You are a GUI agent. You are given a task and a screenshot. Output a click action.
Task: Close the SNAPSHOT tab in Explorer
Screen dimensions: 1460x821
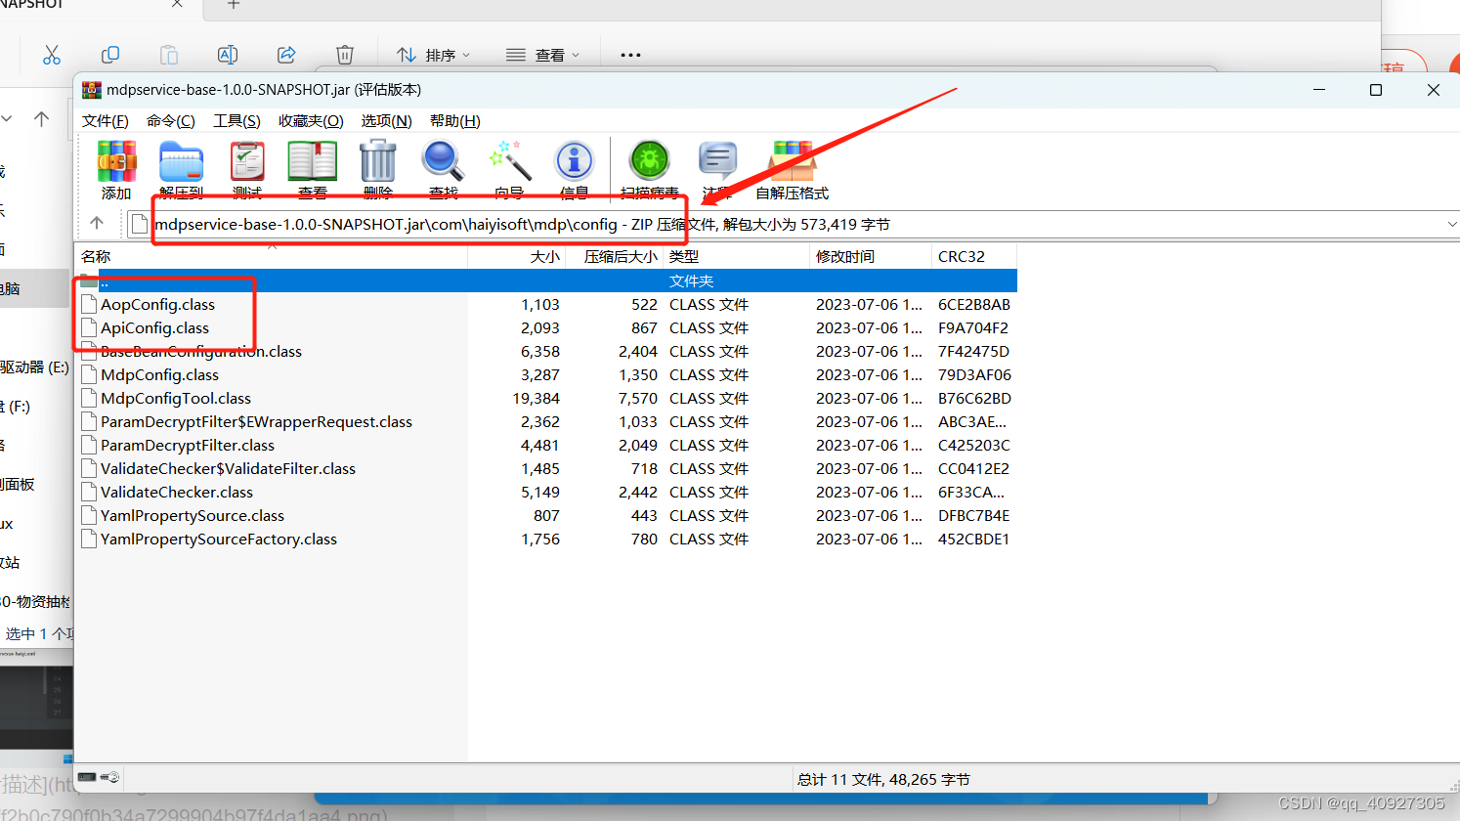click(177, 4)
